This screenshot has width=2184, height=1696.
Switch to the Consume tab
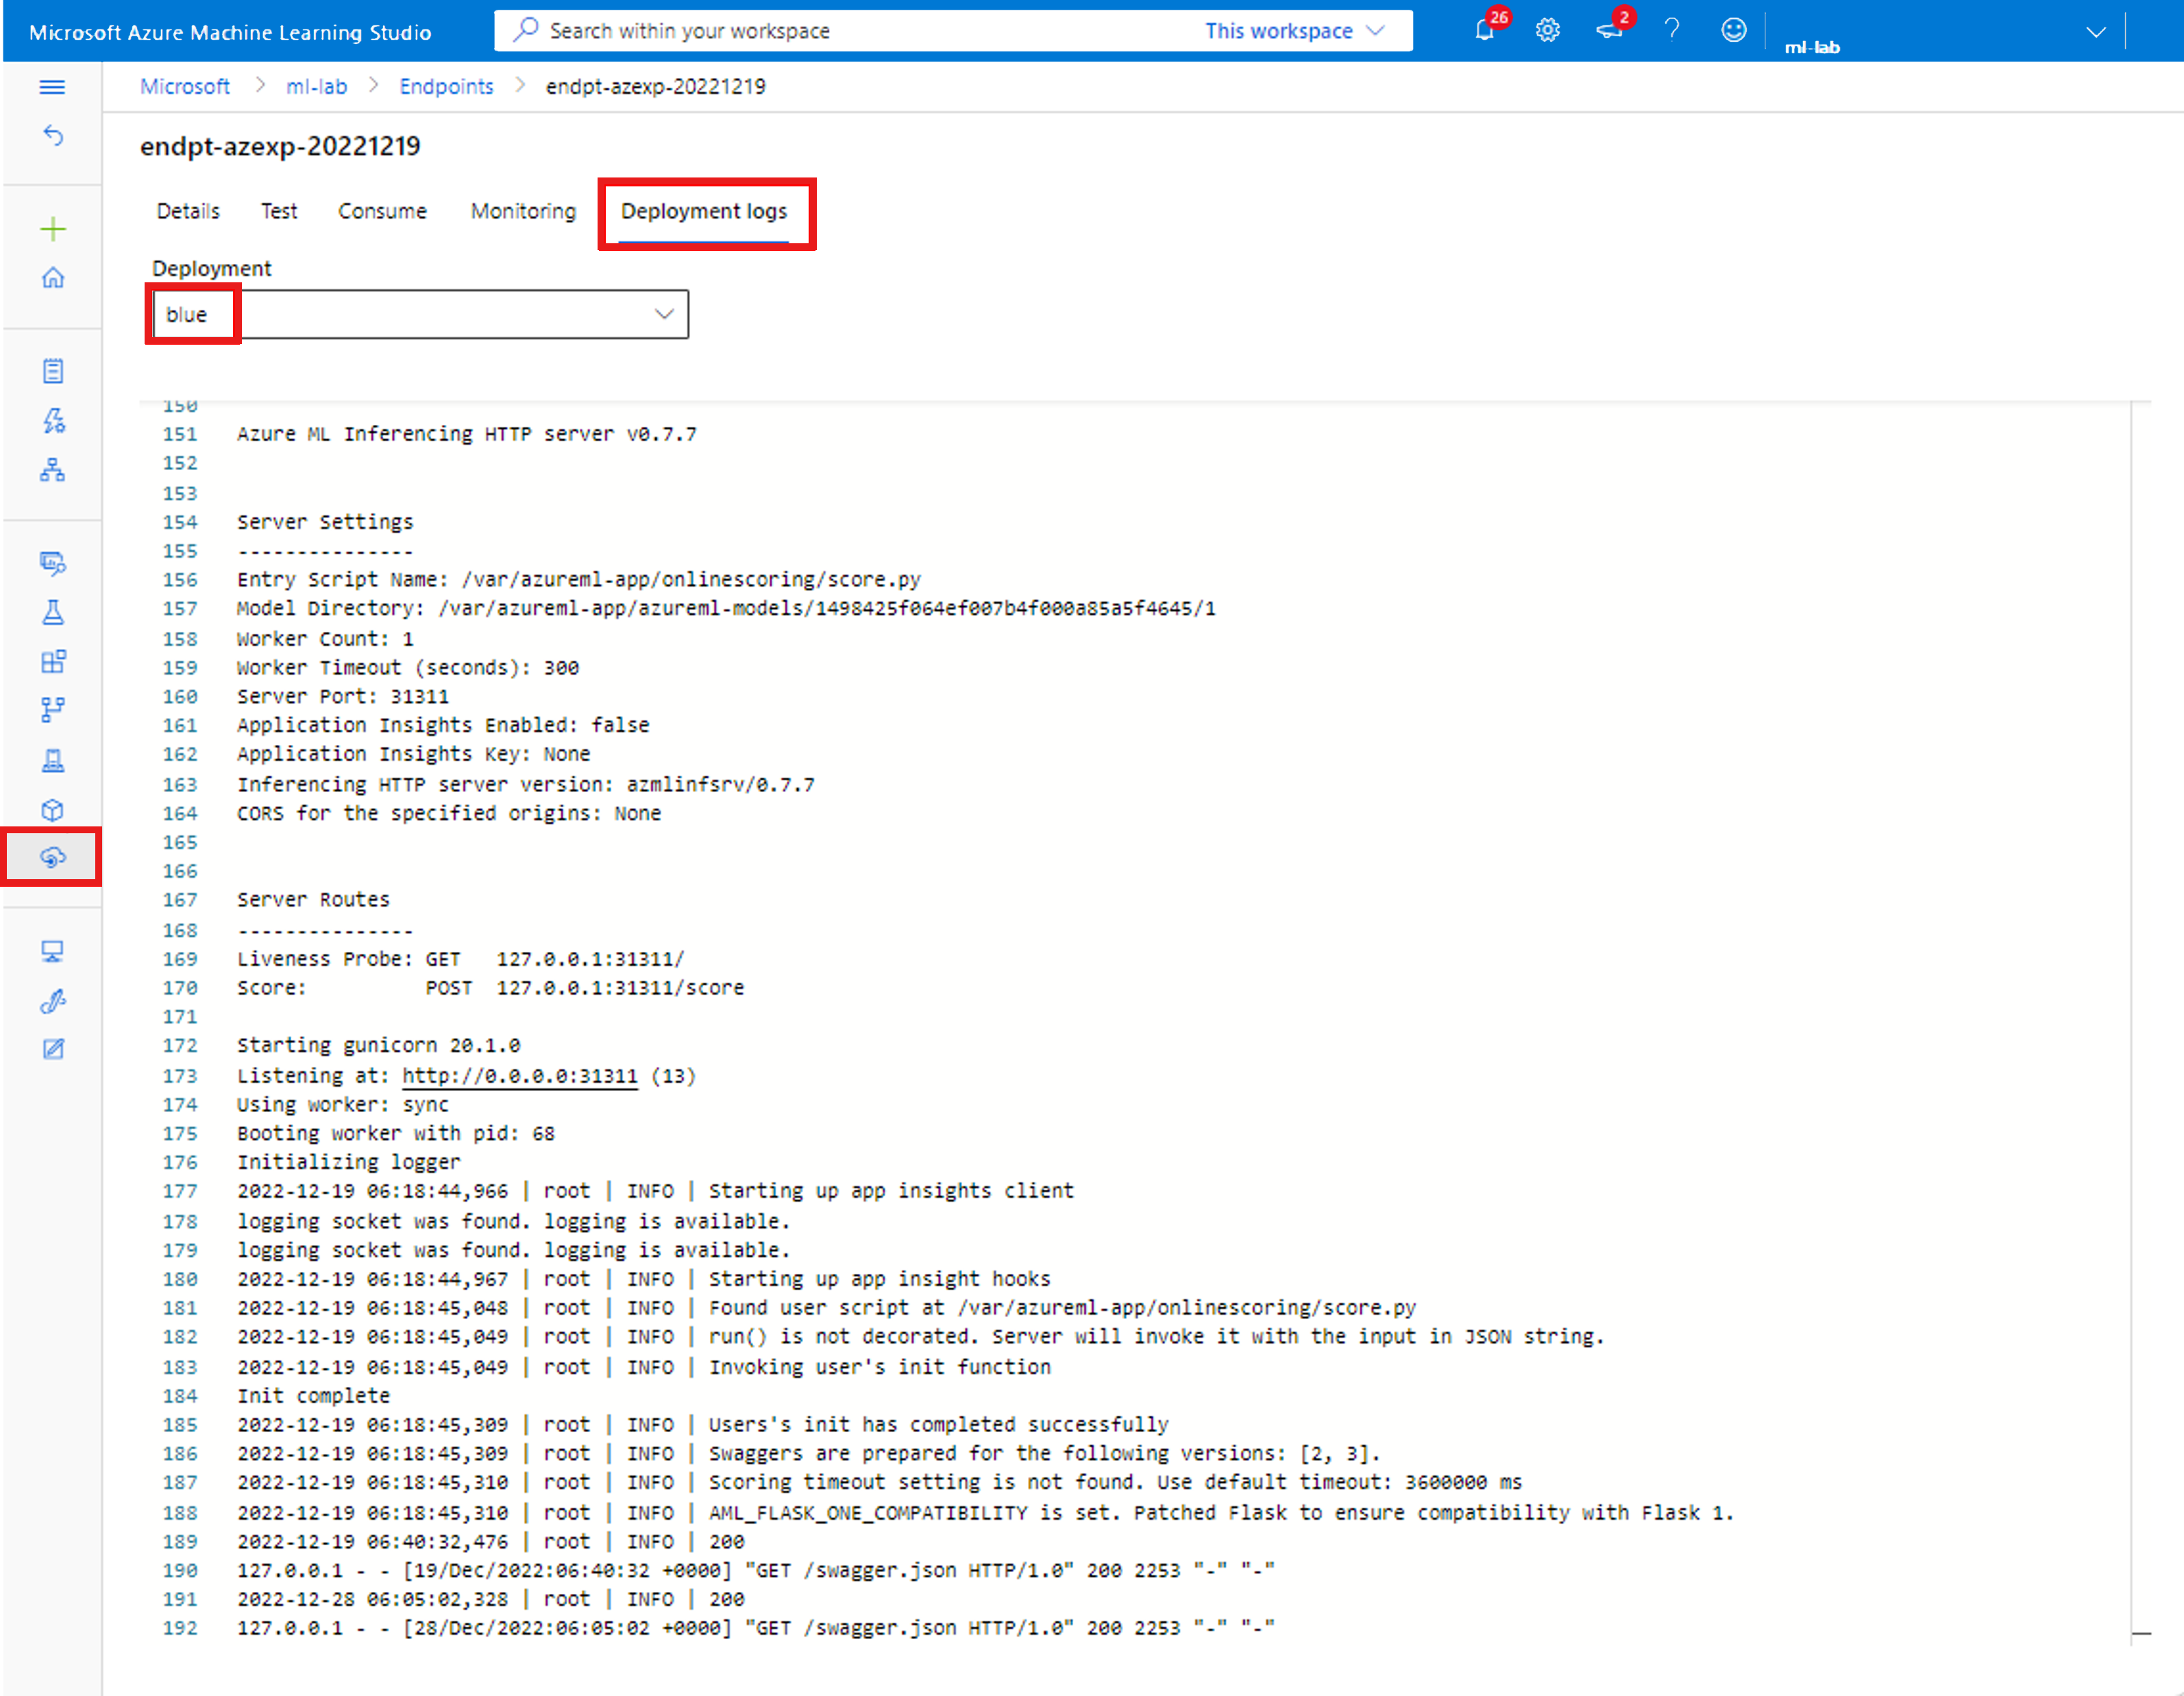[382, 211]
